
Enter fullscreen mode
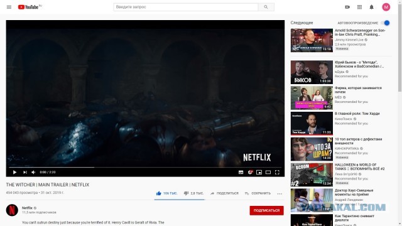click(277, 172)
